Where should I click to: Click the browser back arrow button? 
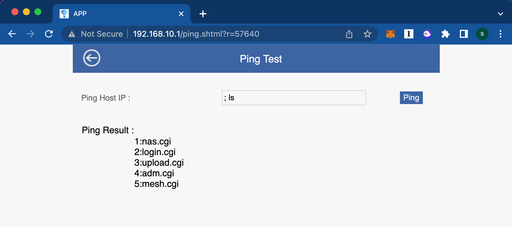coord(12,34)
